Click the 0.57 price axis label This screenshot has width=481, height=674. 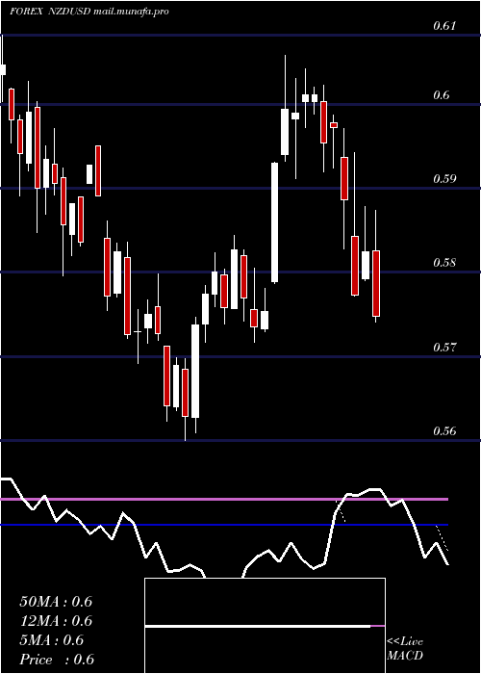[444, 347]
